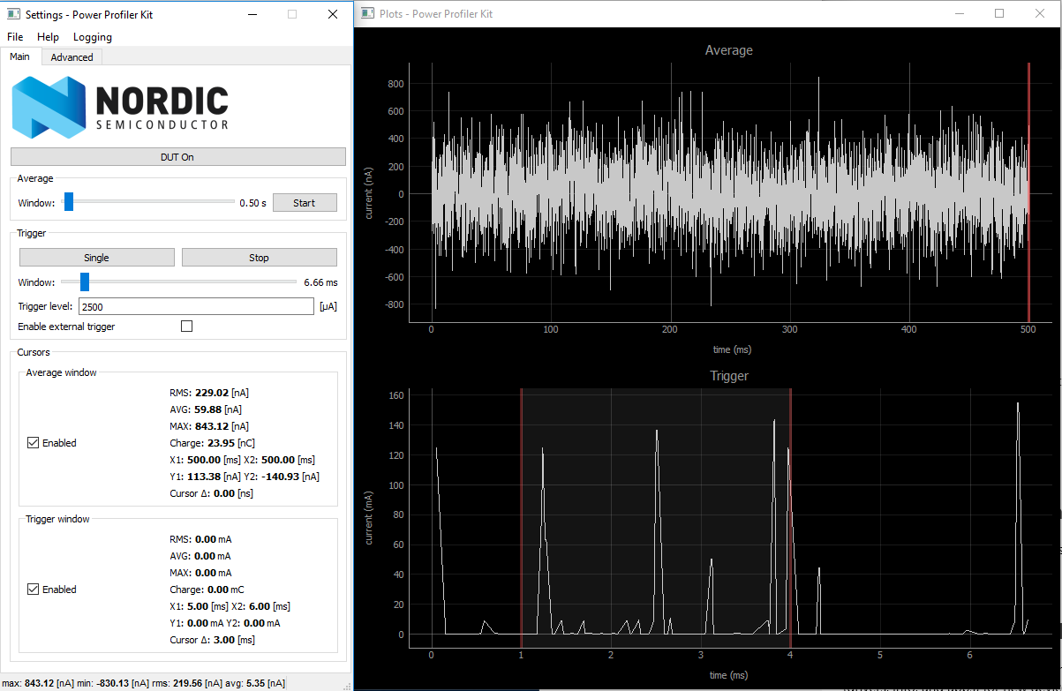Click the Y1 113.38 nA readout
Image resolution: width=1062 pixels, height=691 pixels.
206,477
